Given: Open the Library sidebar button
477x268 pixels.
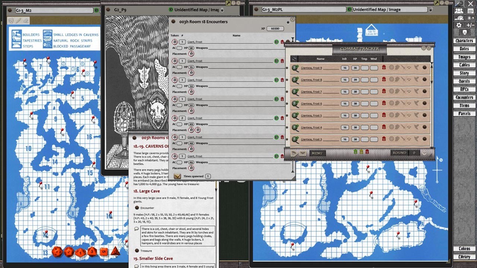Looking at the screenshot, I should point(464,256).
